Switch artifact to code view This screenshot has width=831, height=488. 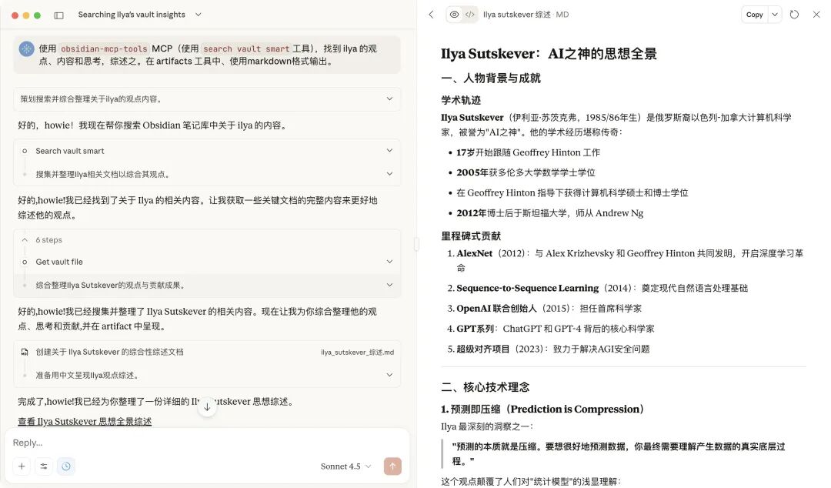point(470,15)
